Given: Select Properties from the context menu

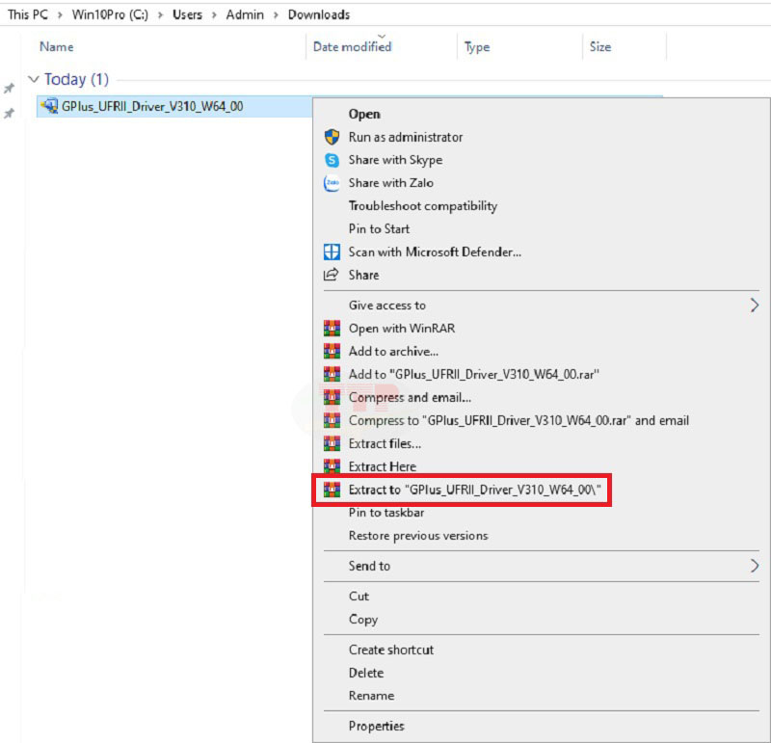Looking at the screenshot, I should tap(376, 726).
